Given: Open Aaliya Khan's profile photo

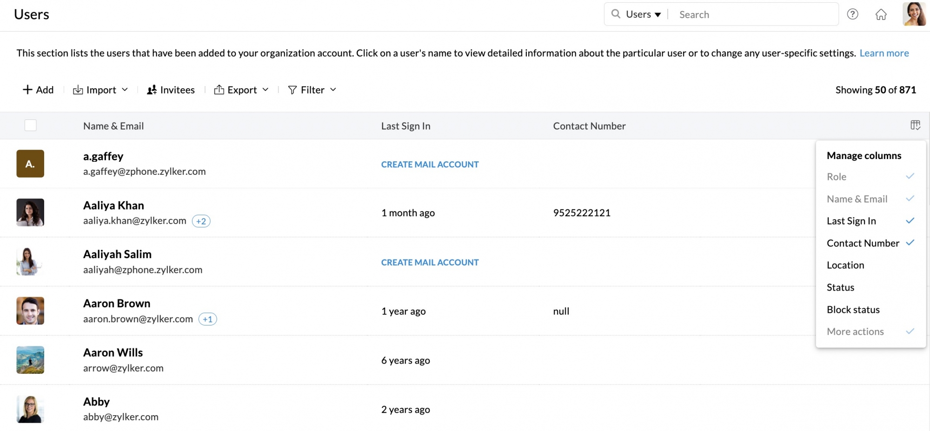Looking at the screenshot, I should 30,212.
